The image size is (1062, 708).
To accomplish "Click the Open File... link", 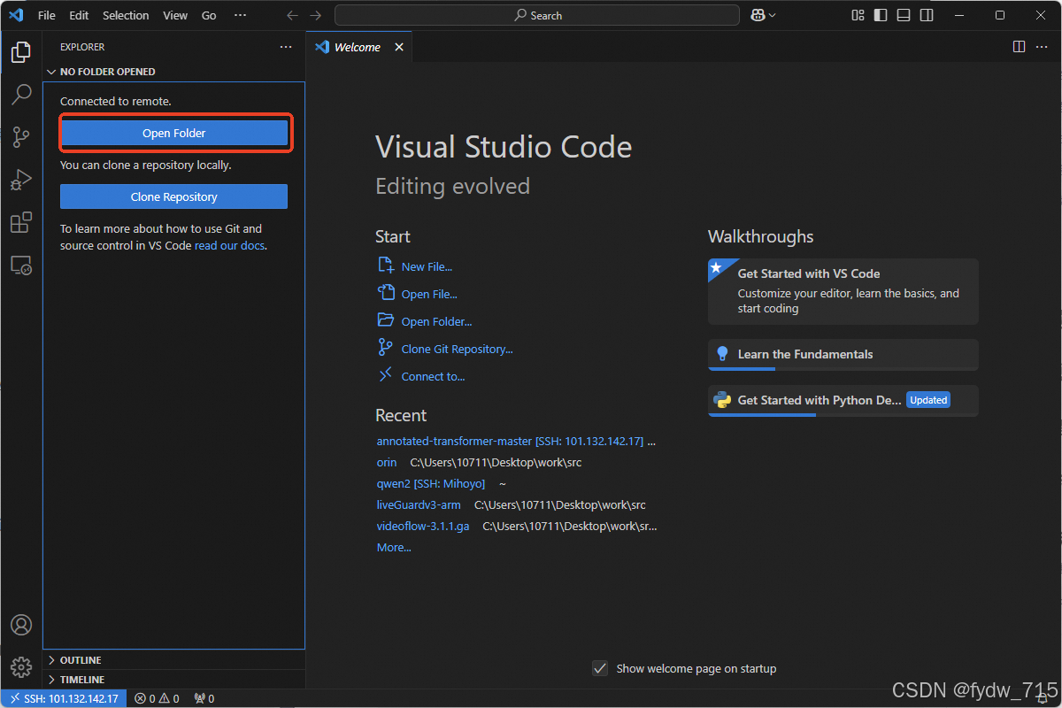I will [x=429, y=294].
